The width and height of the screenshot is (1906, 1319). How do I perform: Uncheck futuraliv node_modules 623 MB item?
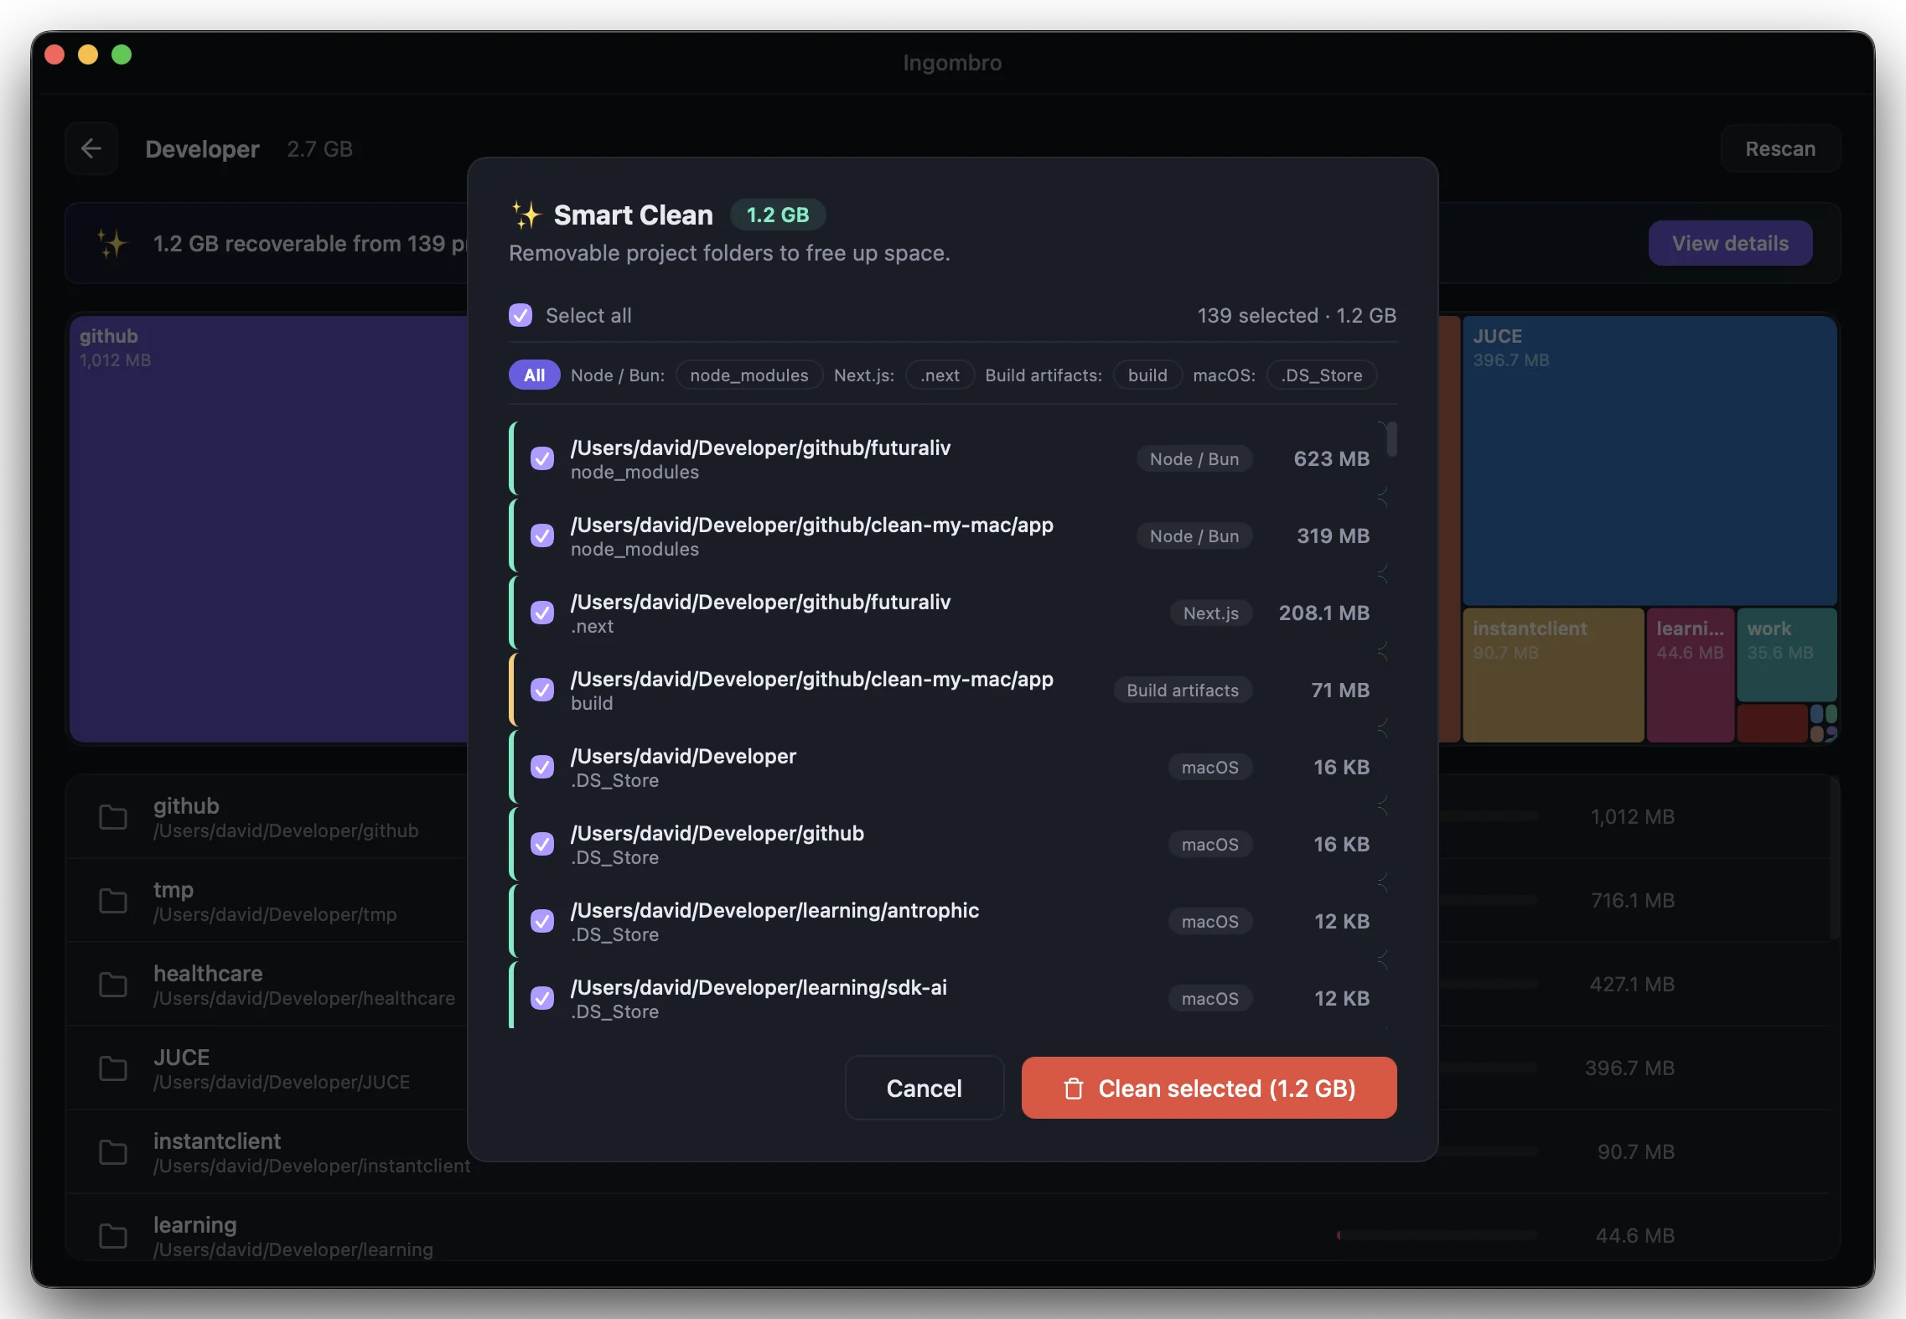pyautogui.click(x=542, y=458)
